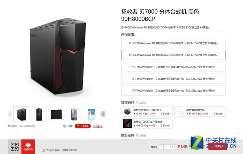243x154 pixels.
Task: Click the smart power strip accessory image
Action: 180,112
